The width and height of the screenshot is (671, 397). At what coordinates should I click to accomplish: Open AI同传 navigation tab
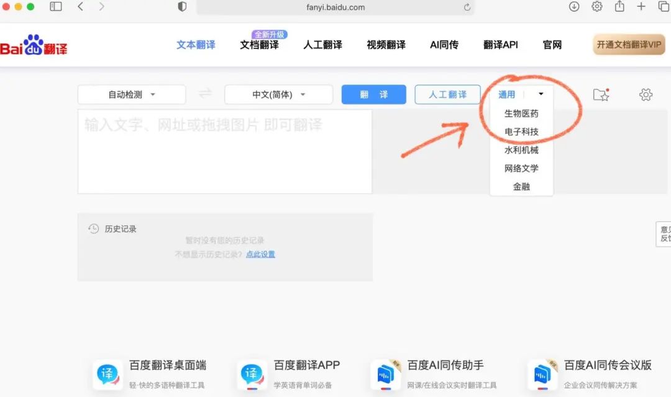(444, 45)
